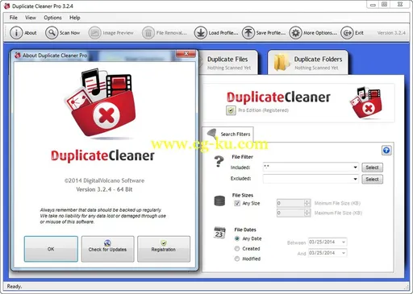This screenshot has height=294, width=413.
Task: Click Select button next to Excluded
Action: 372,179
